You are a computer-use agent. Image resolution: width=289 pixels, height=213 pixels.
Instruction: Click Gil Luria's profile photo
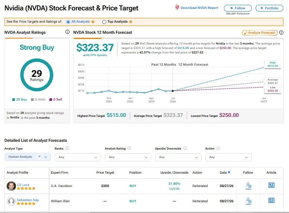11,186
